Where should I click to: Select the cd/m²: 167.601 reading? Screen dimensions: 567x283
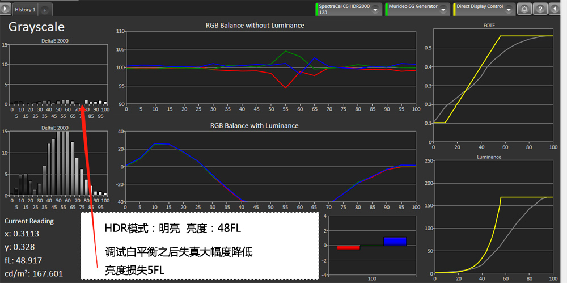point(33,273)
